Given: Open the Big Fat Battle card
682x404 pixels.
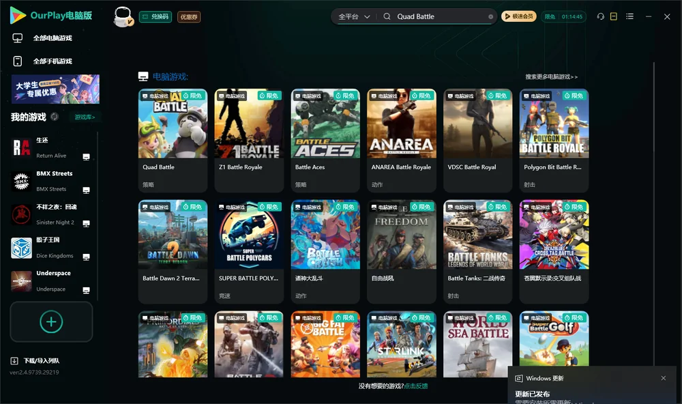Looking at the screenshot, I should (325, 344).
